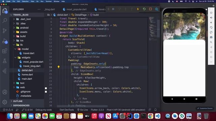216x121 pixels.
Task: Open Explorer more actions ellipsis
Action: tap(39, 9)
